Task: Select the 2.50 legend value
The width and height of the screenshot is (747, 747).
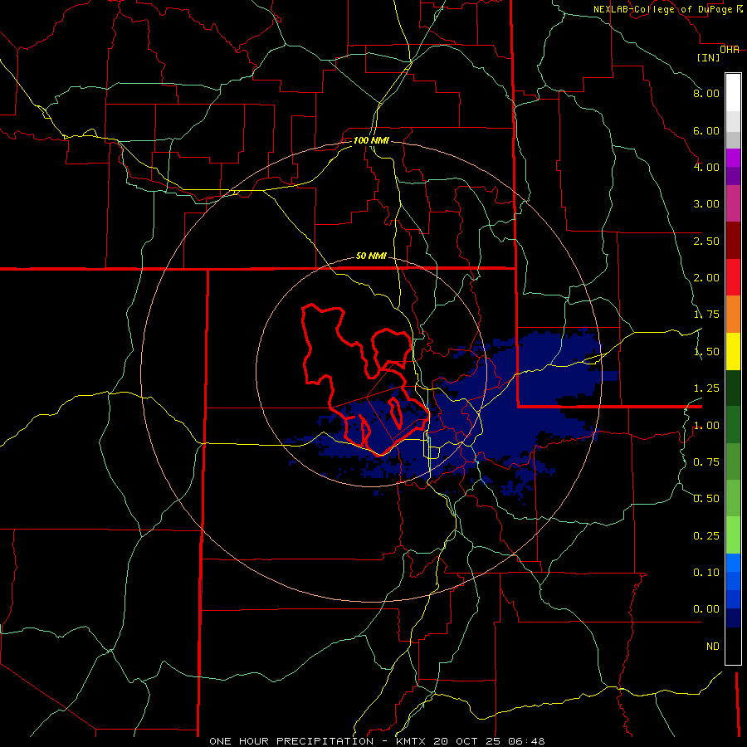Action: pos(706,241)
